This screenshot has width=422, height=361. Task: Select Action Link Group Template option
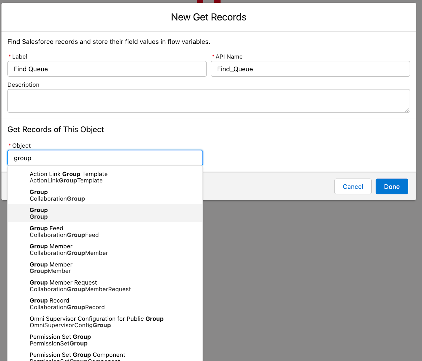click(x=105, y=177)
